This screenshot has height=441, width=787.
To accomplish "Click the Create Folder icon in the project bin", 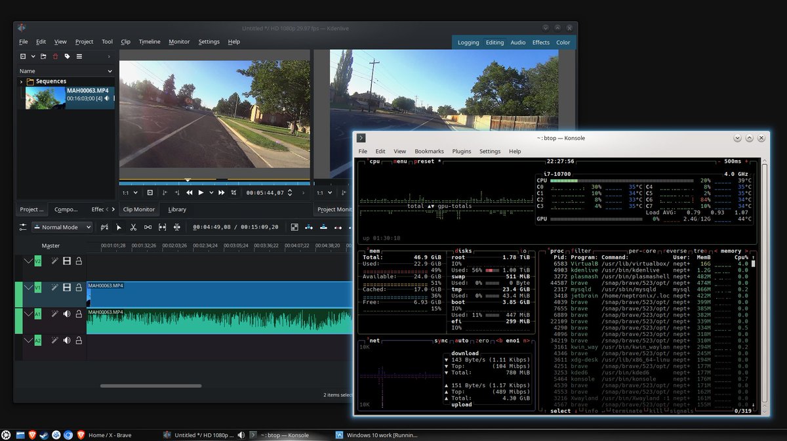I will tap(43, 56).
